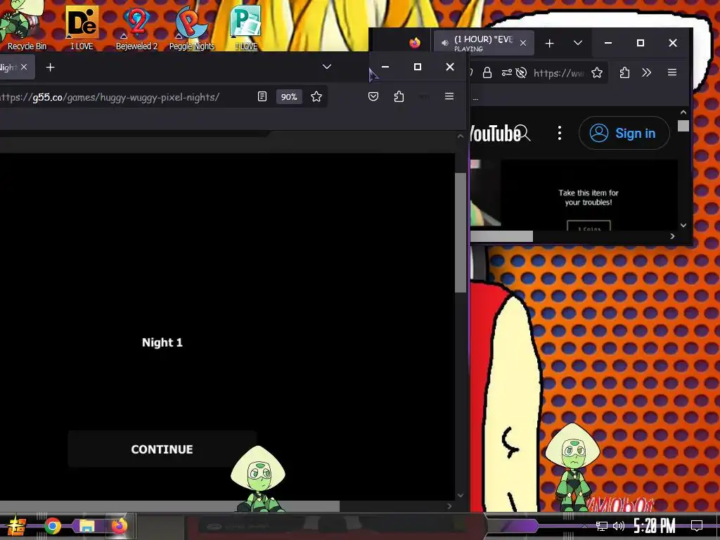Minimize the game browser window
Image resolution: width=720 pixels, height=540 pixels.
[385, 67]
